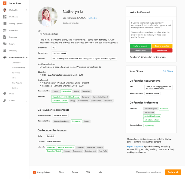This screenshot has height=179, width=185.
Task: Click the green Invite to connect button
Action: pyautogui.click(x=140, y=46)
